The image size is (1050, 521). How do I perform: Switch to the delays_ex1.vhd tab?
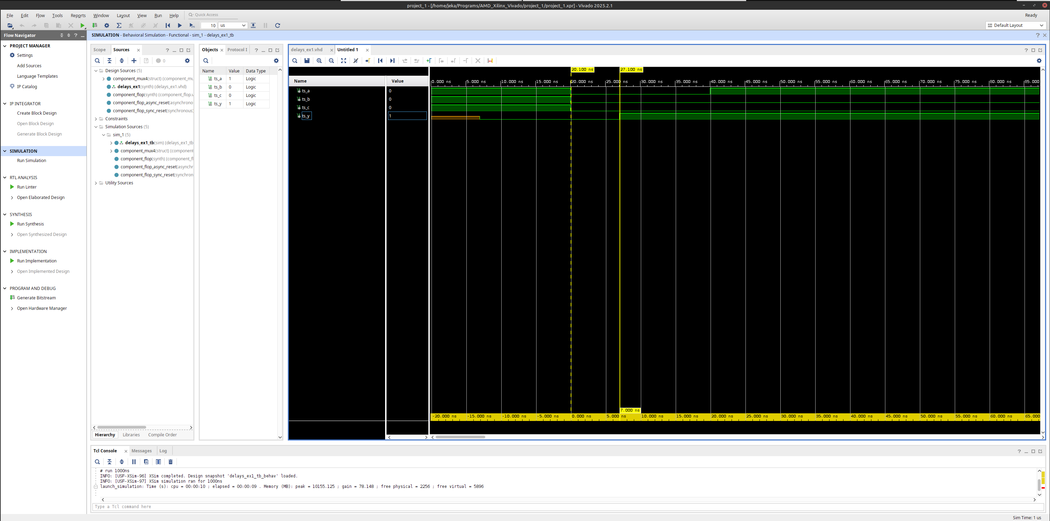[307, 50]
